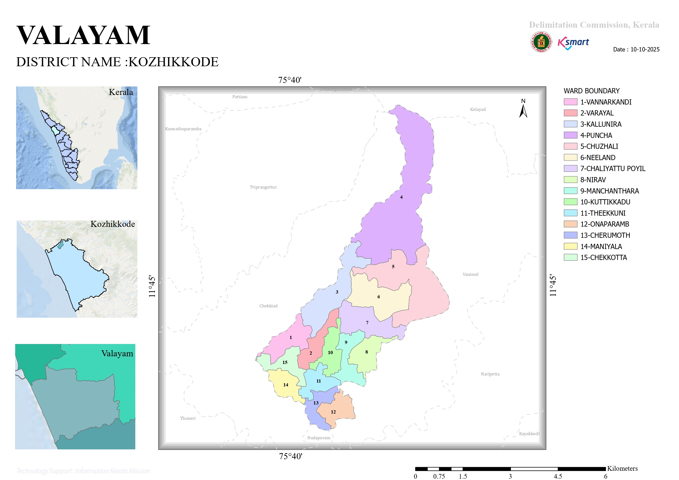Click the Kolayad neighbor label
This screenshot has width=679, height=480.
coord(478,109)
